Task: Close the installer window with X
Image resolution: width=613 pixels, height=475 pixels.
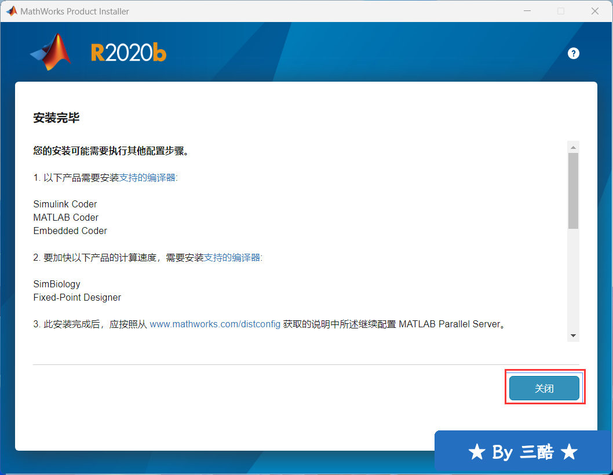Action: (x=595, y=11)
